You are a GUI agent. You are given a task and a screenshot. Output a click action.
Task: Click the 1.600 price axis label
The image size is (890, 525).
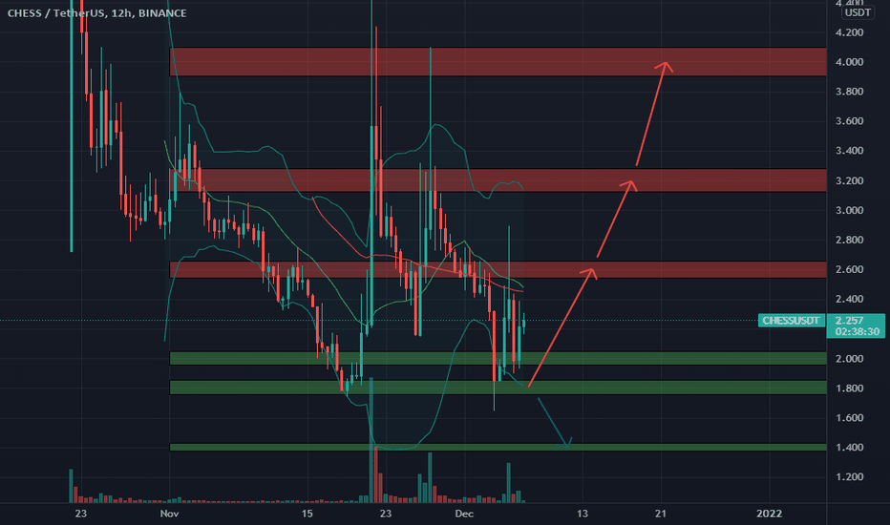849,418
